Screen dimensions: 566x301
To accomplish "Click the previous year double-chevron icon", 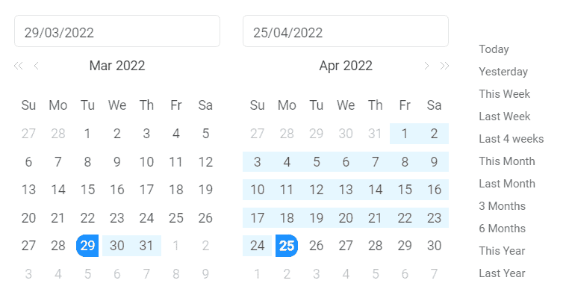I will click(19, 66).
